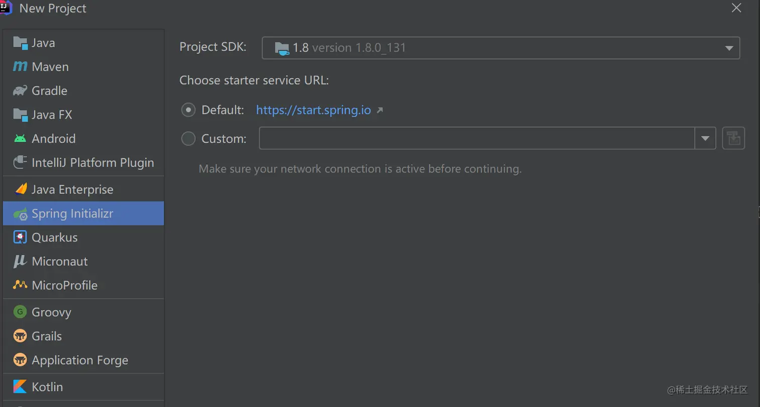Click the Kotlin logo icon
This screenshot has height=407, width=760.
[x=20, y=387]
